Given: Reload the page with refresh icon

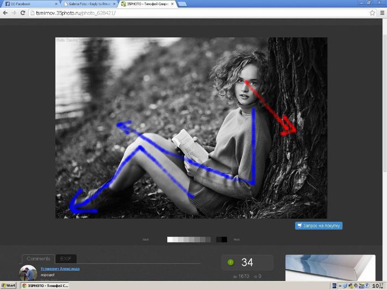Looking at the screenshot, I should coord(23,13).
